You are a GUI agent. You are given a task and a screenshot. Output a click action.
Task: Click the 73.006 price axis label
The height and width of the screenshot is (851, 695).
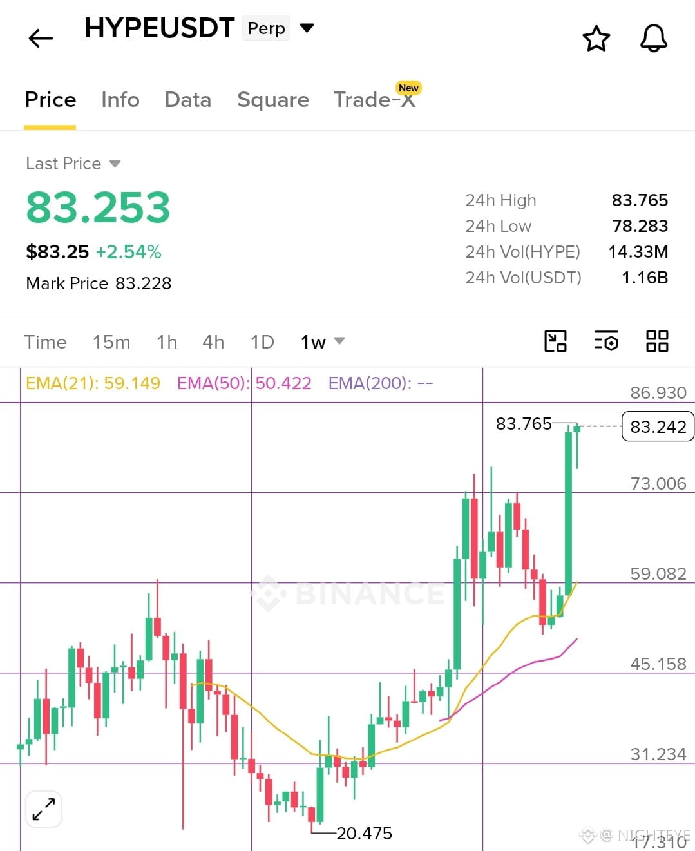(658, 483)
